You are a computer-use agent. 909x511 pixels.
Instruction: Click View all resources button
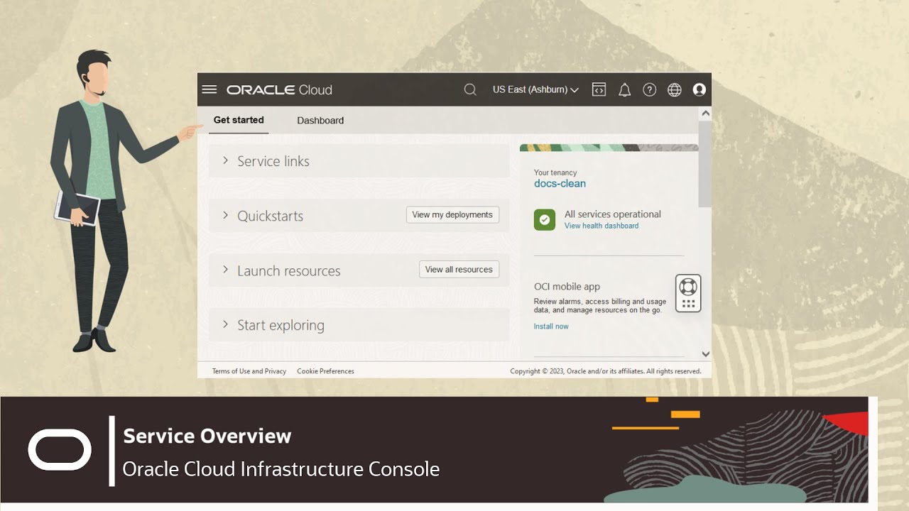459,269
